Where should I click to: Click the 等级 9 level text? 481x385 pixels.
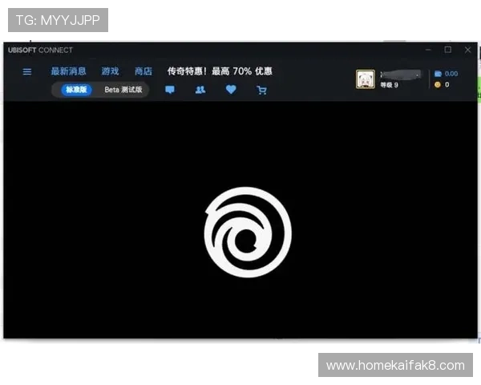point(390,85)
